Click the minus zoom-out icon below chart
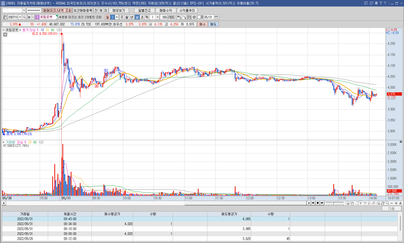Viewport: 404px width, 243px height. pyautogui.click(x=392, y=203)
